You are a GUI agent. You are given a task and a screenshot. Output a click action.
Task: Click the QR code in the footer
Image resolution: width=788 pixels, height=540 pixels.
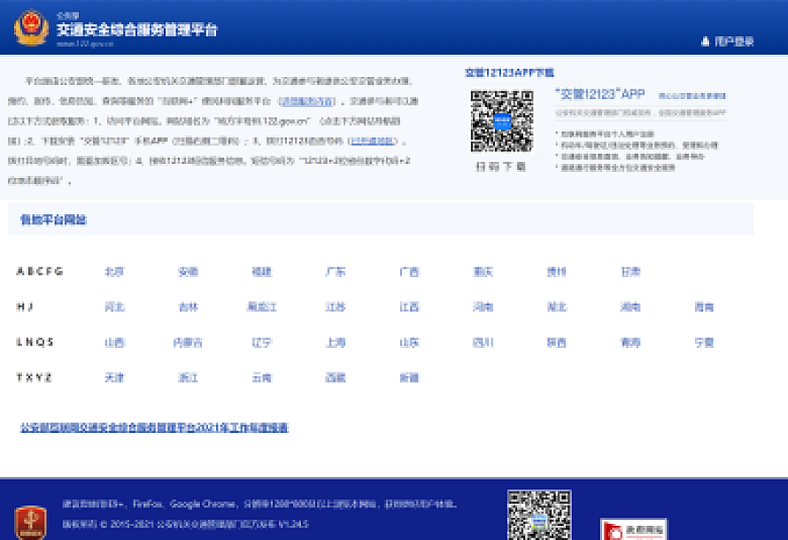pos(538,515)
